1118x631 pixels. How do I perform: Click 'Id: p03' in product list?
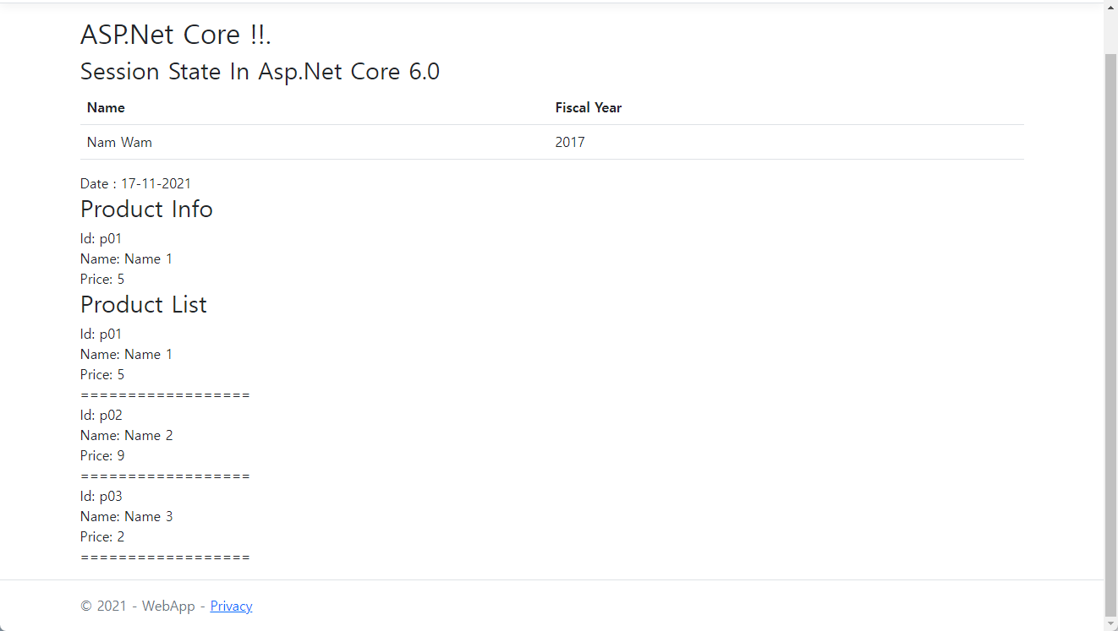101,496
